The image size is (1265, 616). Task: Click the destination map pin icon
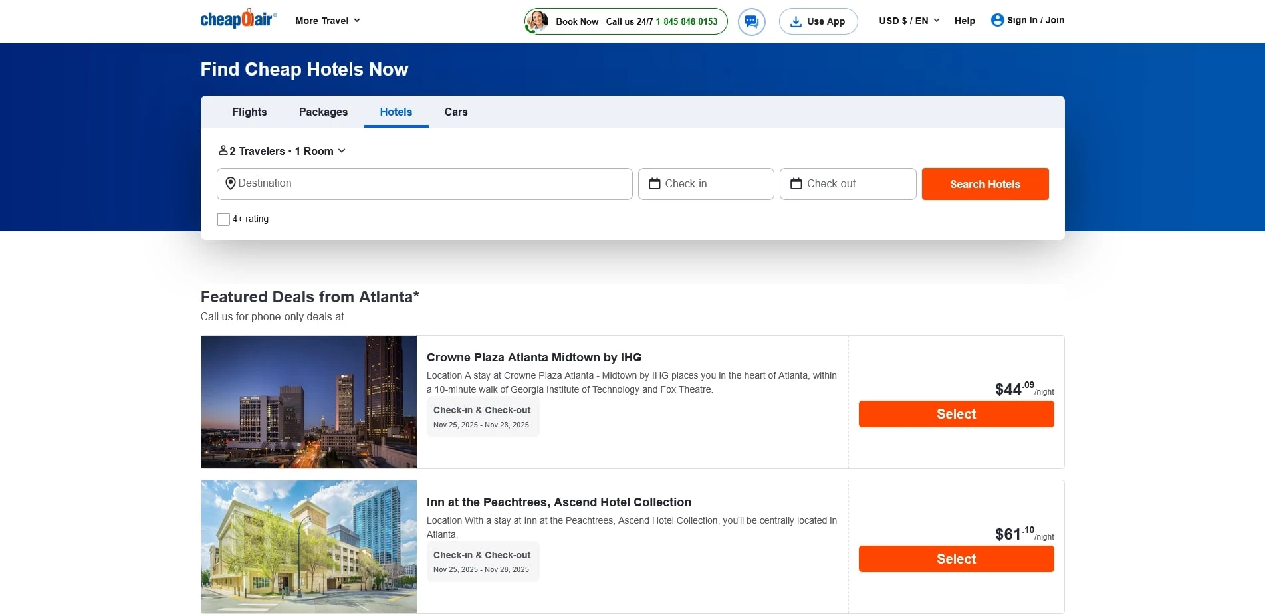coord(230,183)
